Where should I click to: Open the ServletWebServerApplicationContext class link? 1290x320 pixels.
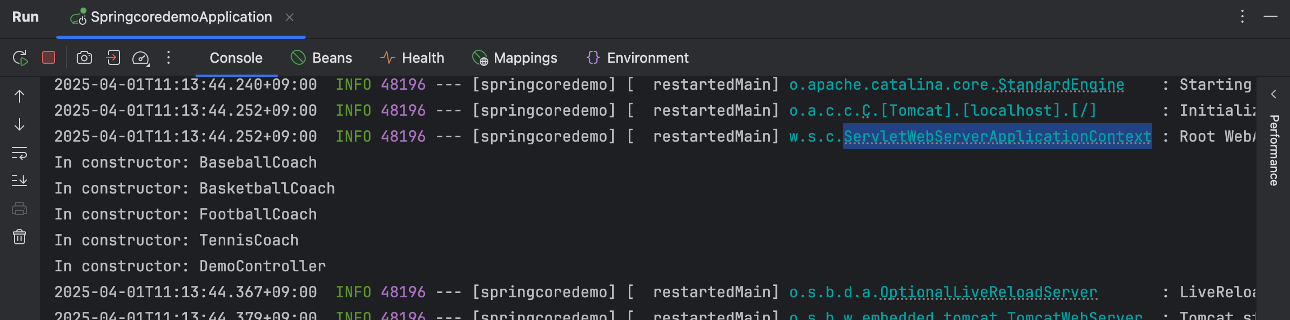[997, 137]
